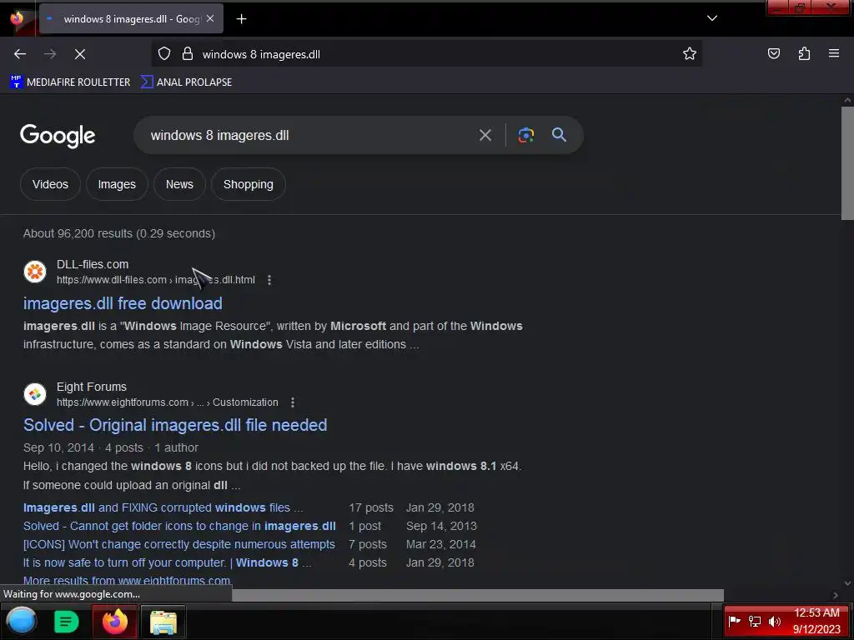This screenshot has height=640, width=854.
Task: Open more options for DLL-files.com result
Action: 269,280
